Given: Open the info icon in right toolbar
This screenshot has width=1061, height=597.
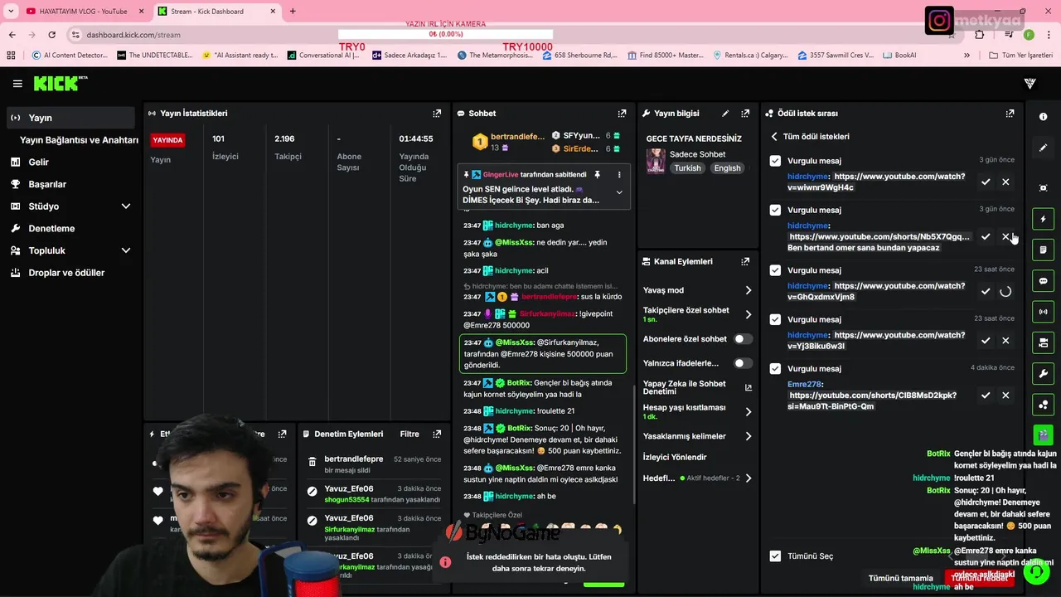Looking at the screenshot, I should [1043, 117].
